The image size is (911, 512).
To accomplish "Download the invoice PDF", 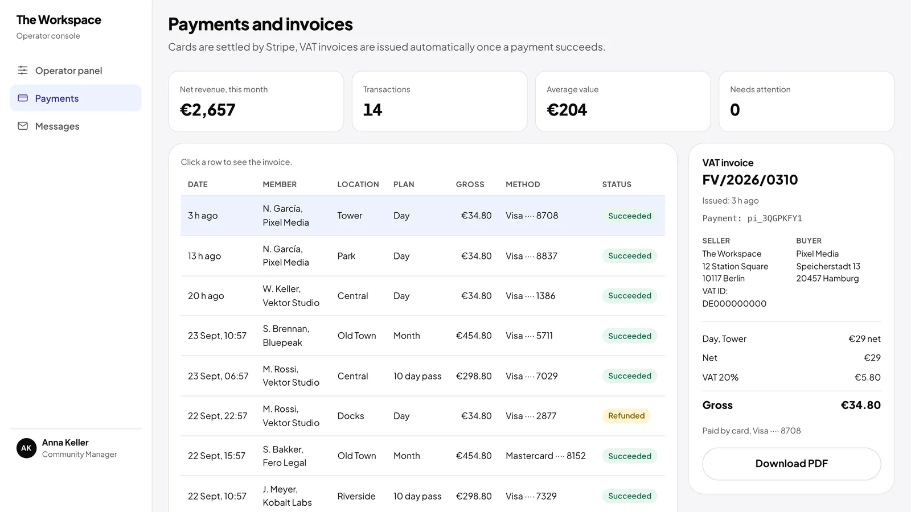I will click(791, 464).
